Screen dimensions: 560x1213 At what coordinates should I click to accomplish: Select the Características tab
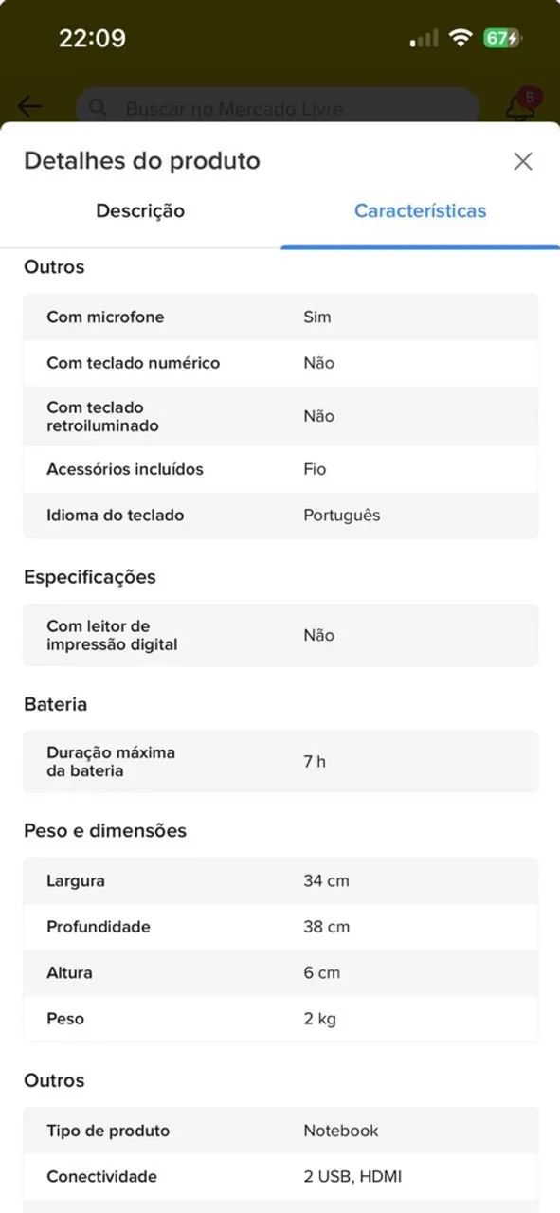point(420,211)
